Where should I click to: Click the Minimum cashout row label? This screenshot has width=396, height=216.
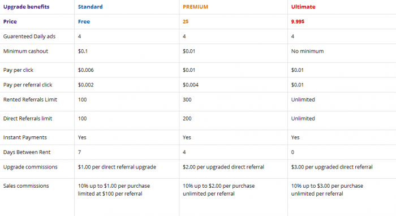pyautogui.click(x=25, y=51)
